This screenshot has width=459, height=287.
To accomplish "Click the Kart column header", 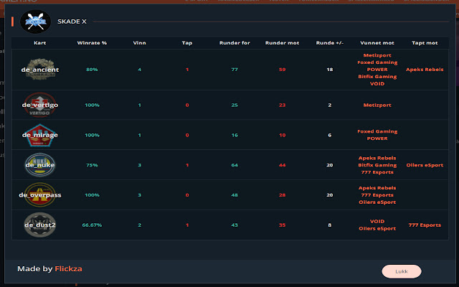I will pos(40,43).
